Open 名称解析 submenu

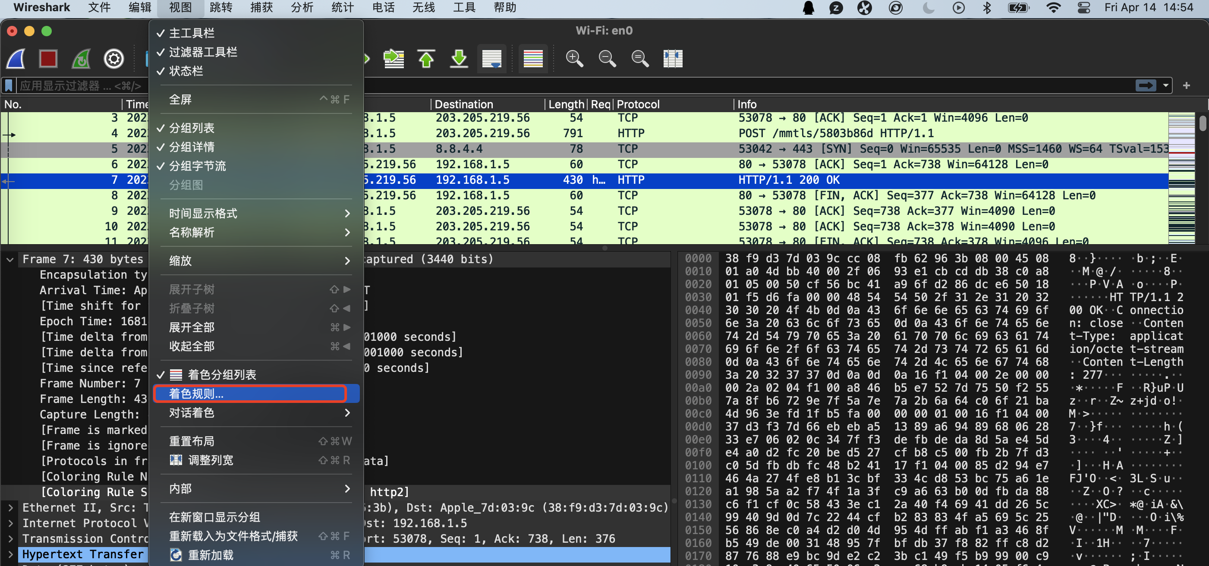pos(256,233)
